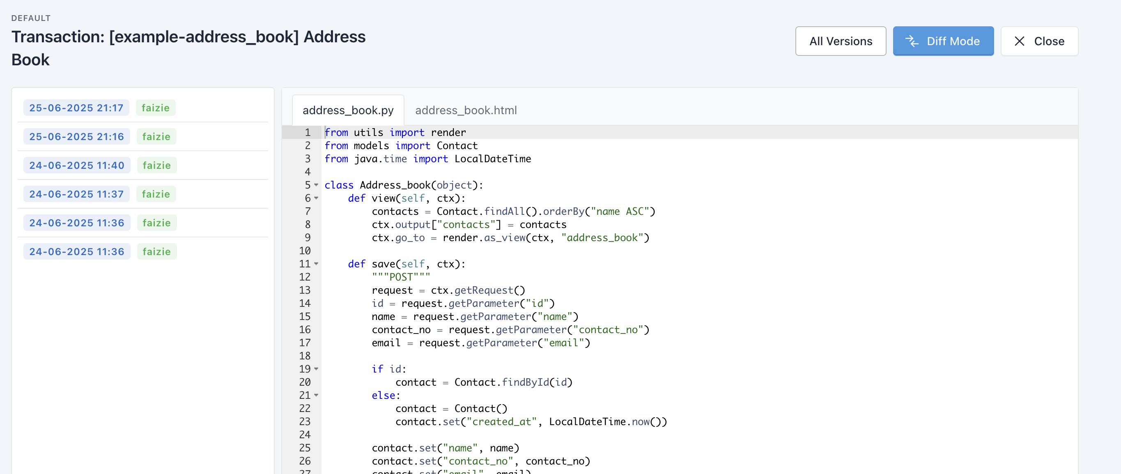
Task: Switch to the address_book.html tab
Action: coord(466,110)
